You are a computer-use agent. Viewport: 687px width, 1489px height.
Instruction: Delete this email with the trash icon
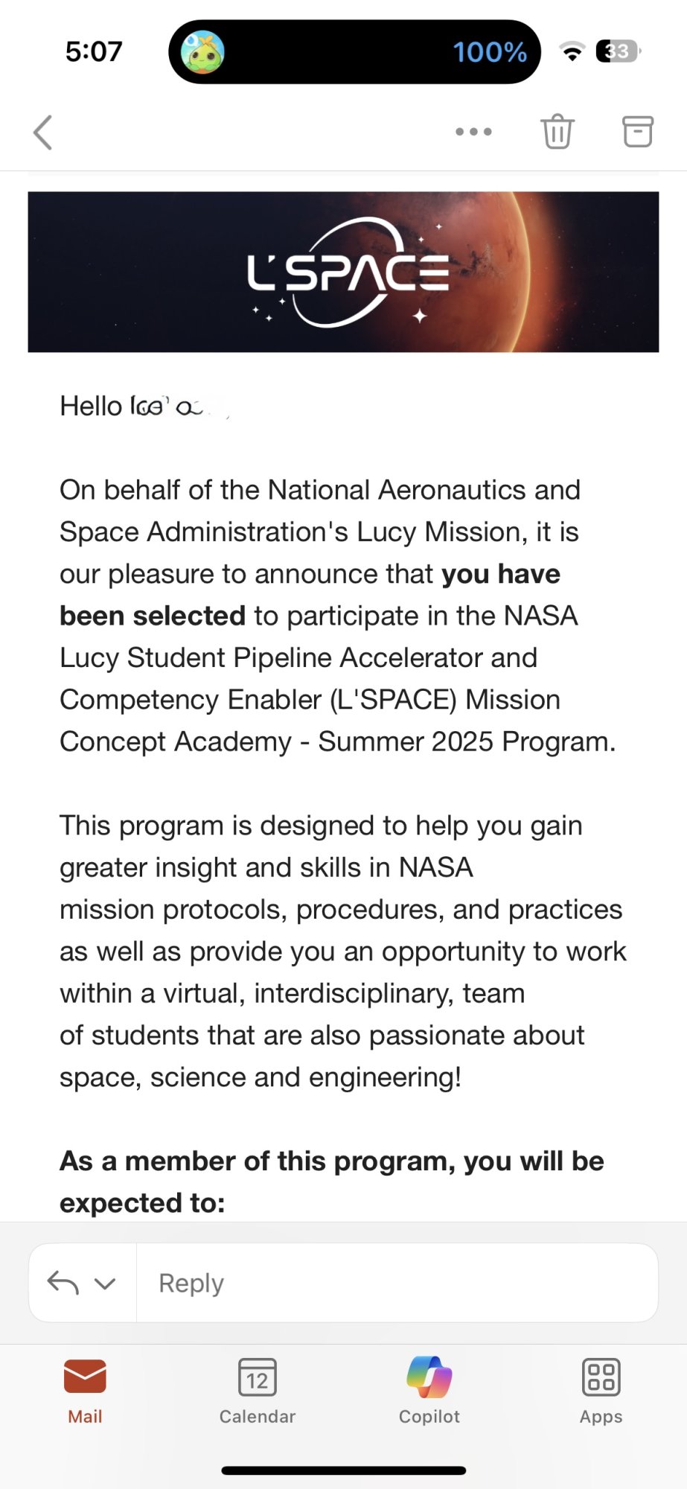pyautogui.click(x=557, y=132)
